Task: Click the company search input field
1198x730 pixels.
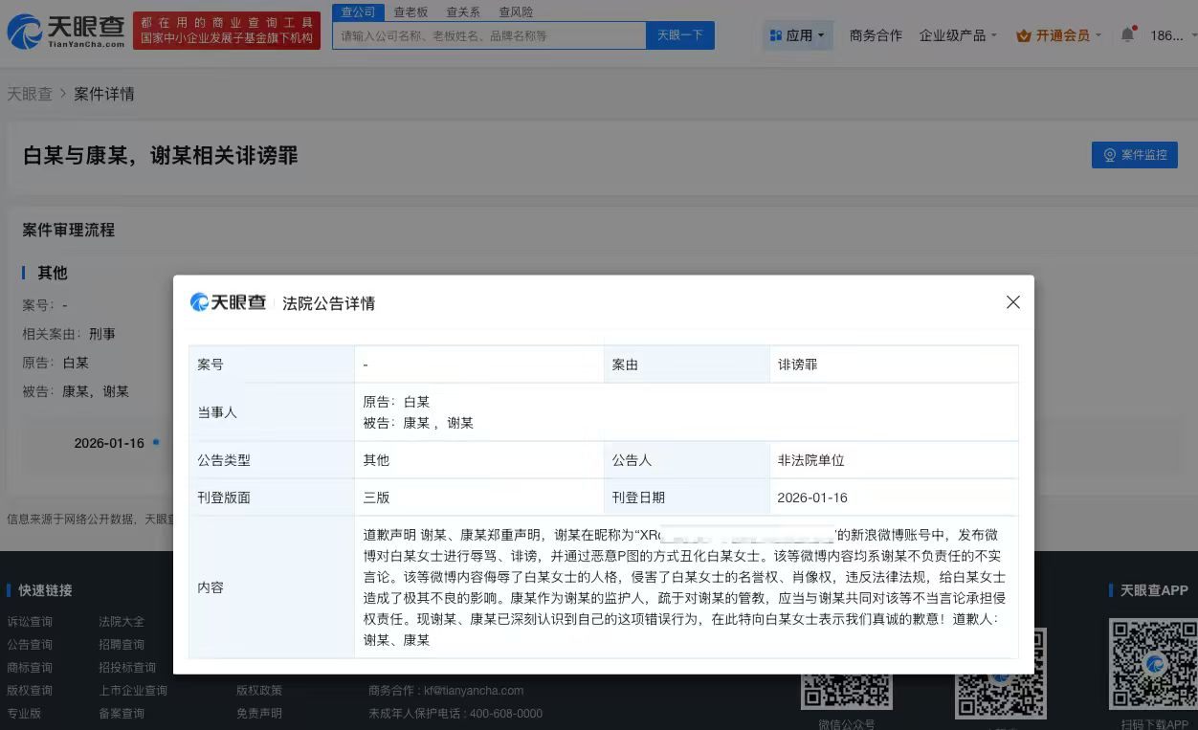Action: coord(488,34)
